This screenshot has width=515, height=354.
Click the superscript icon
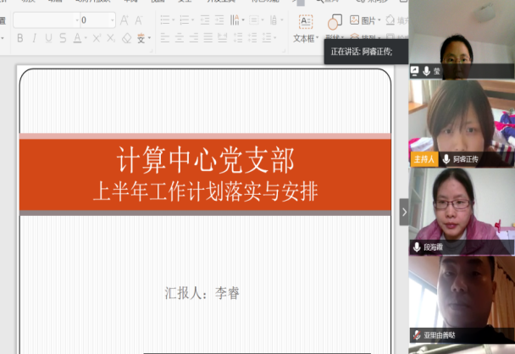97,38
